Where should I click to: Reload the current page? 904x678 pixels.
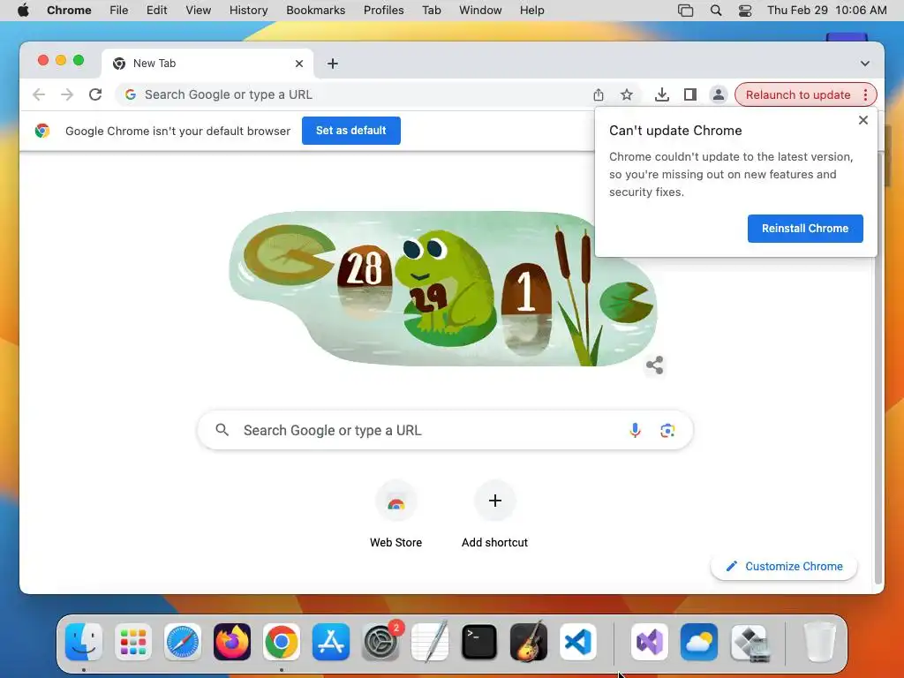click(x=95, y=94)
